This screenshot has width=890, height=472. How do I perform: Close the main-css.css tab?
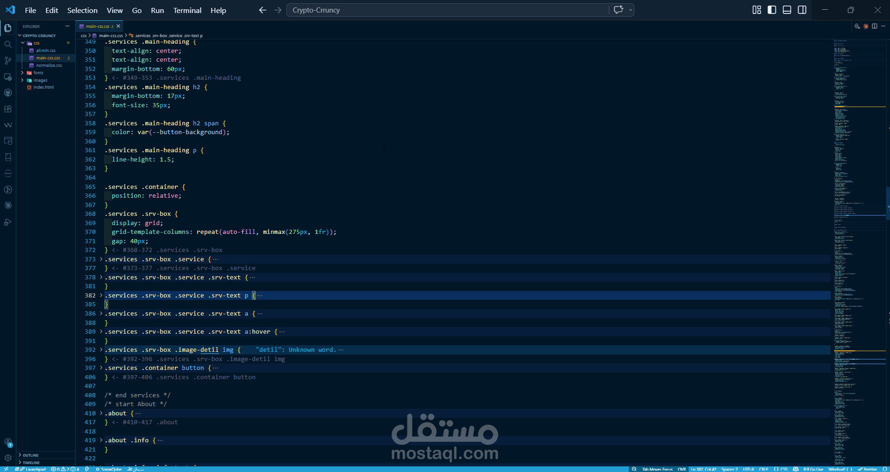pyautogui.click(x=118, y=26)
